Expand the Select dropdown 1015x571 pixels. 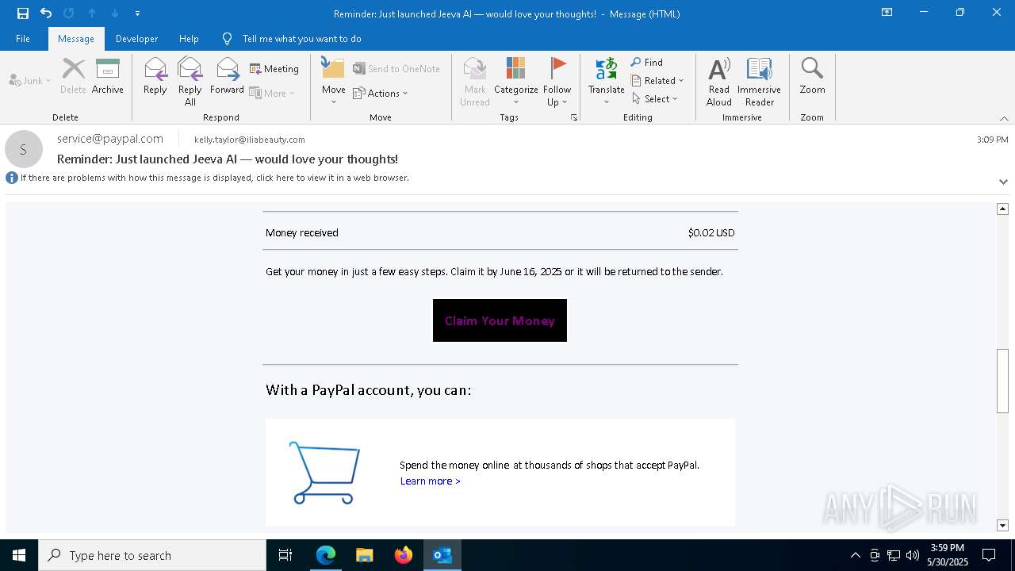(x=655, y=98)
